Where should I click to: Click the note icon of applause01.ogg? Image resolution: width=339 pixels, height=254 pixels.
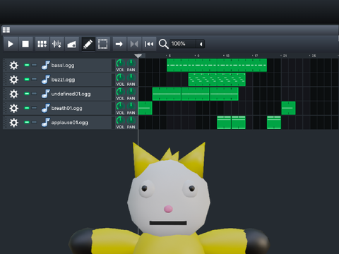[46, 122]
